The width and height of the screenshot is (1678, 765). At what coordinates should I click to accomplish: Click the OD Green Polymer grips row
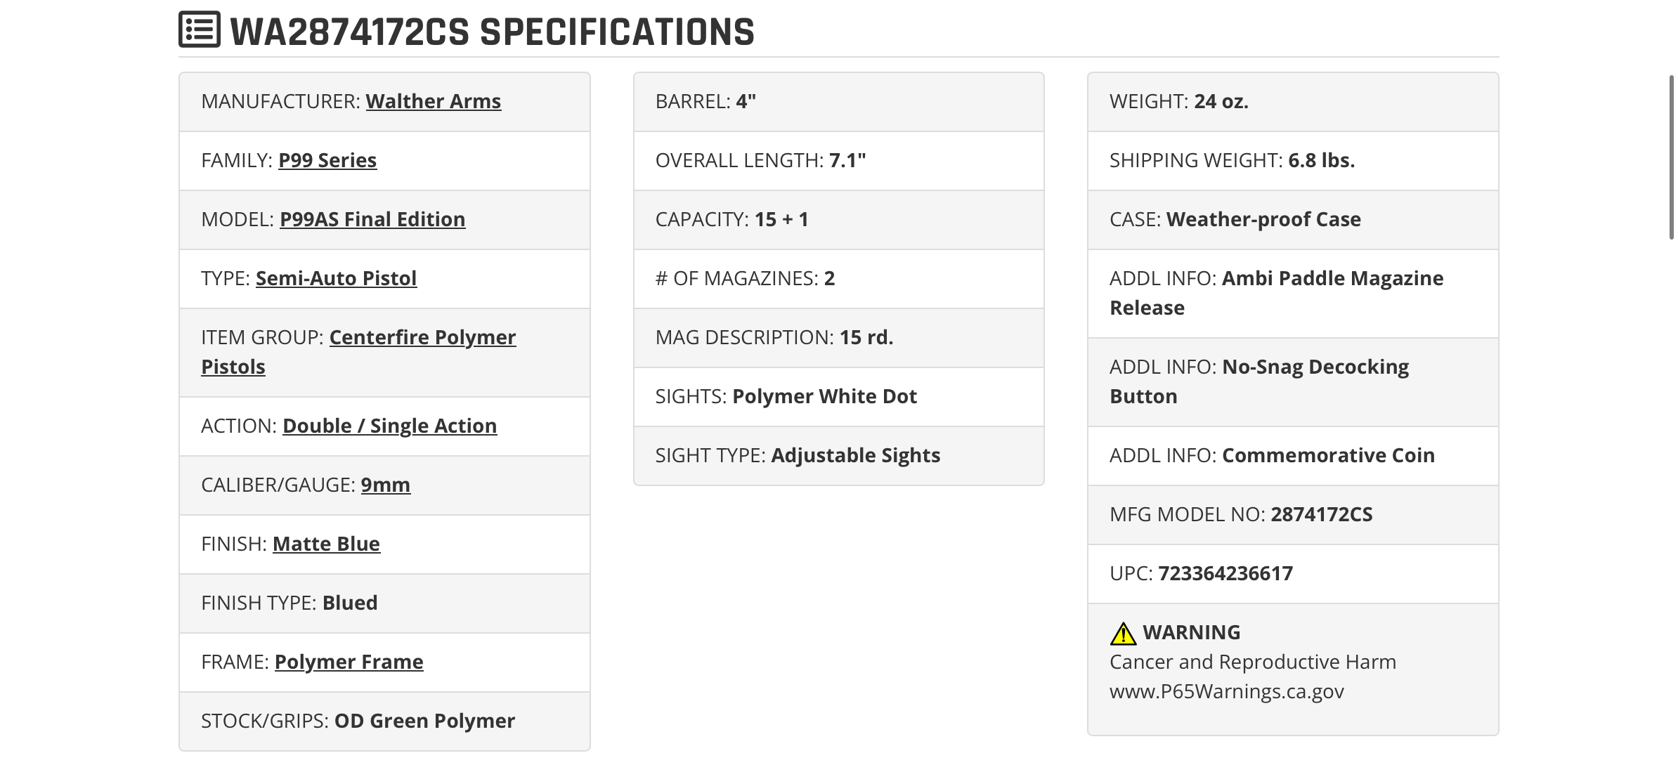click(x=384, y=721)
